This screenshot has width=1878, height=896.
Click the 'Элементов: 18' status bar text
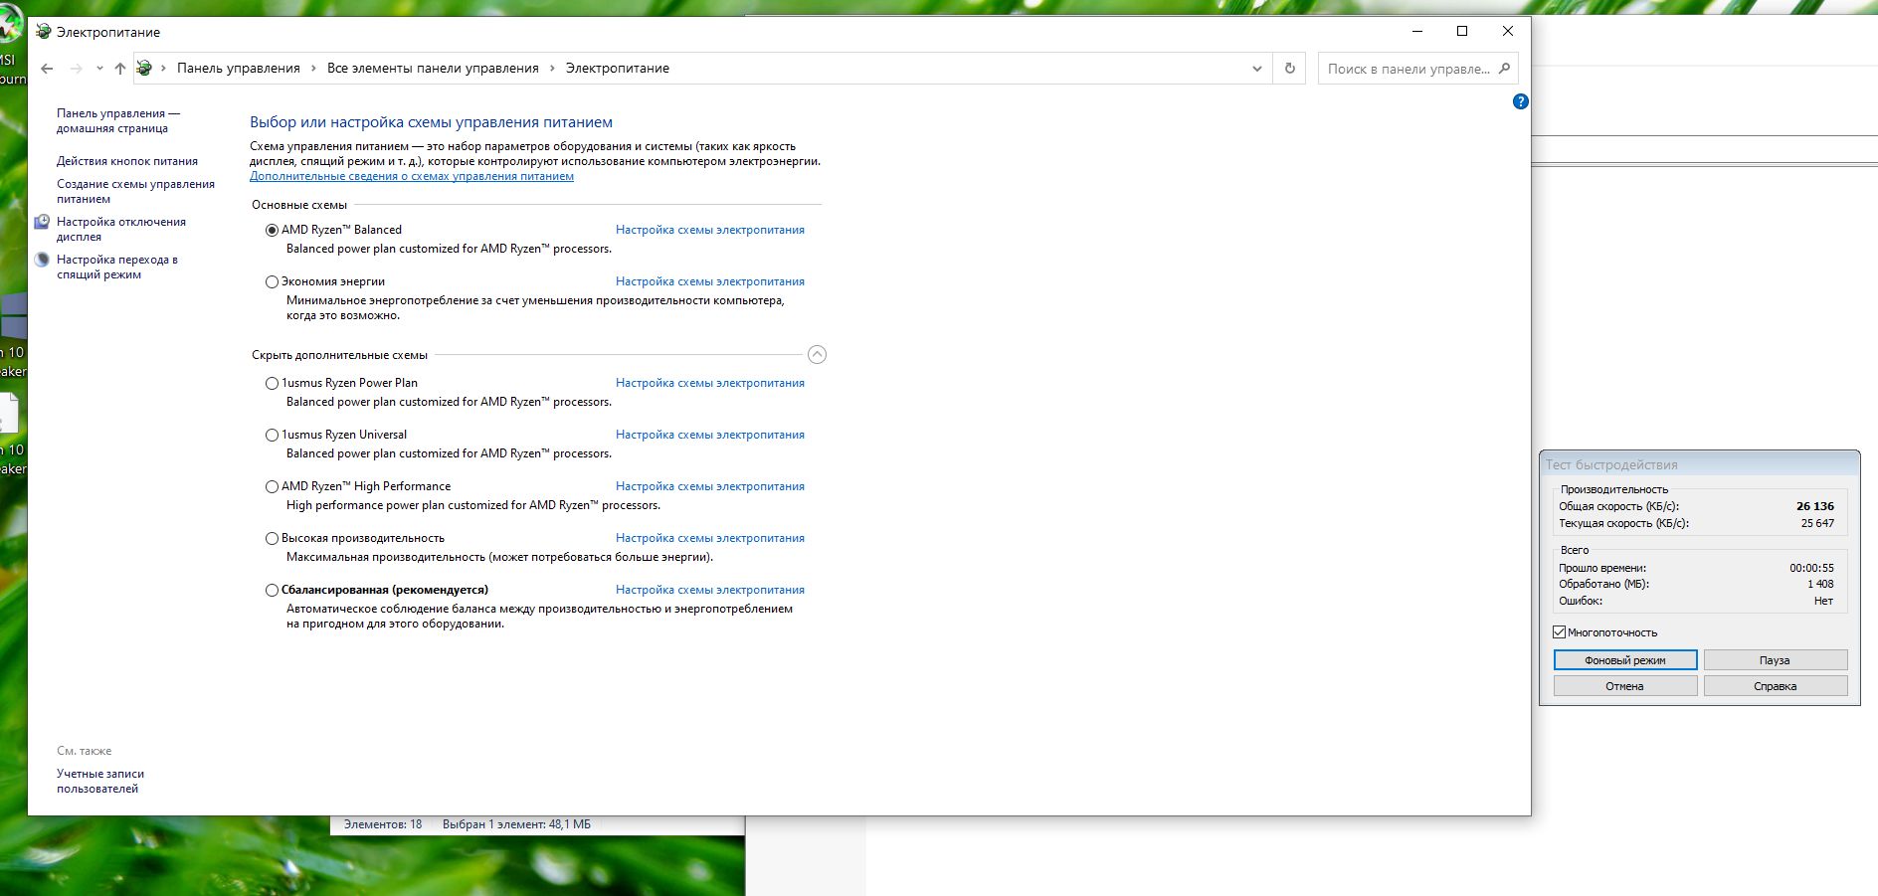point(383,824)
